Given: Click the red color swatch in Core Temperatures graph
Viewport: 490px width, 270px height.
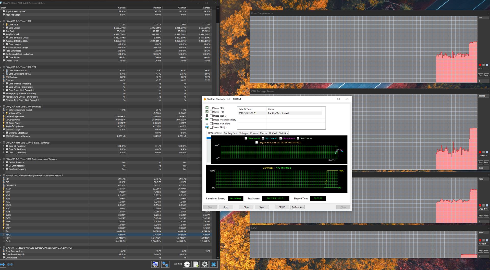Looking at the screenshot, I should (x=480, y=65).
